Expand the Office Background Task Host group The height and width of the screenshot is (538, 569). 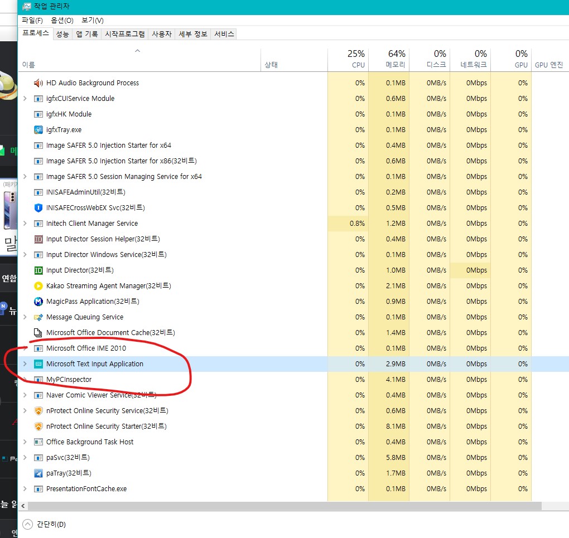click(x=25, y=442)
